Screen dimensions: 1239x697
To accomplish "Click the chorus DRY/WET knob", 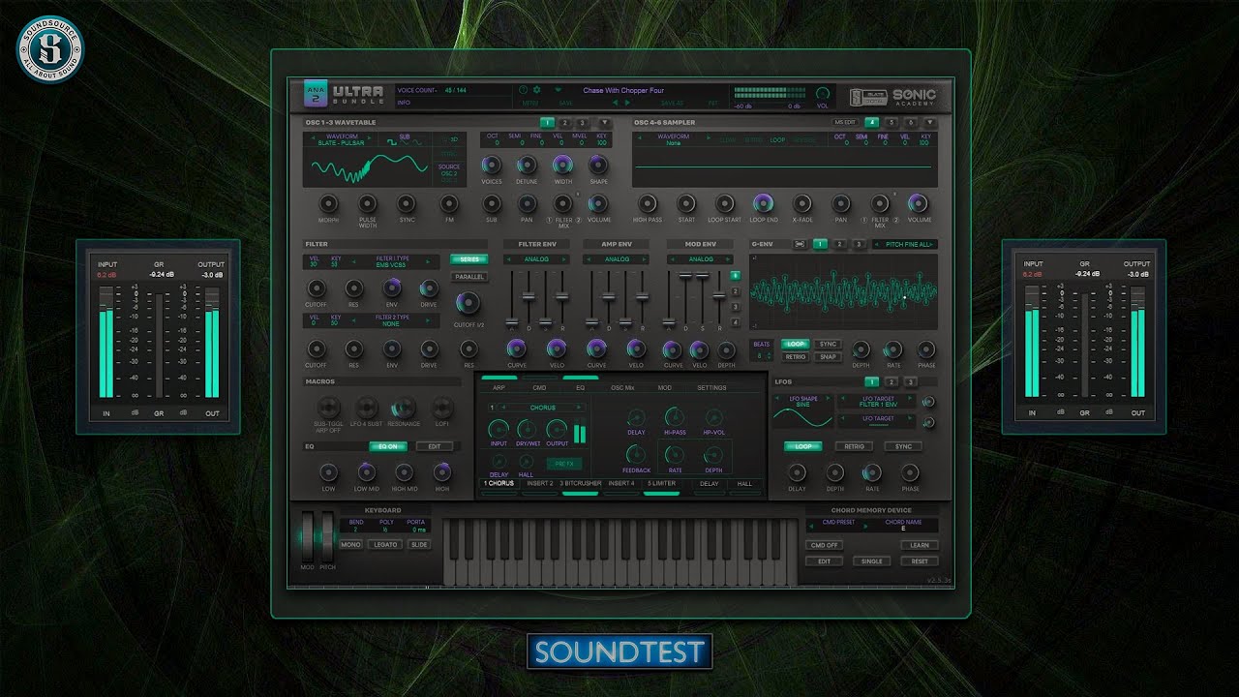I will click(x=528, y=428).
